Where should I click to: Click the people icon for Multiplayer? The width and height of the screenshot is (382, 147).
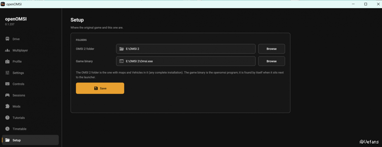click(7, 50)
